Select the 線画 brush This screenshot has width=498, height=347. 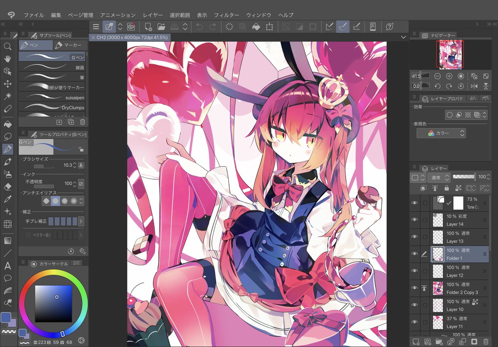point(52,67)
